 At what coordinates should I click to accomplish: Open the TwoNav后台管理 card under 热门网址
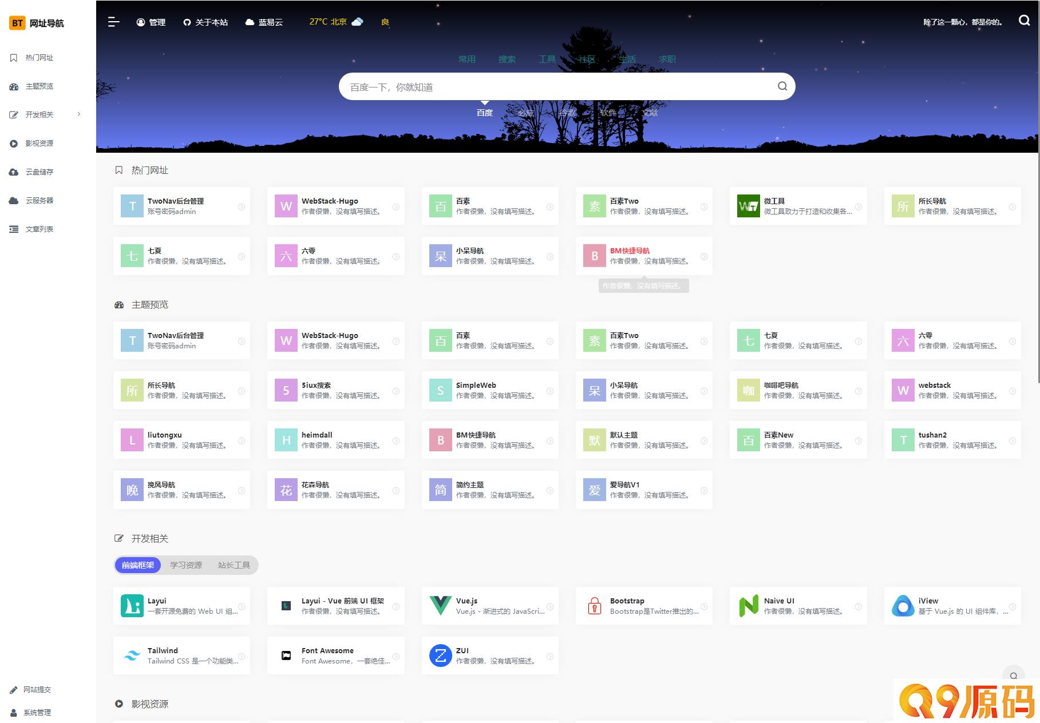[182, 206]
